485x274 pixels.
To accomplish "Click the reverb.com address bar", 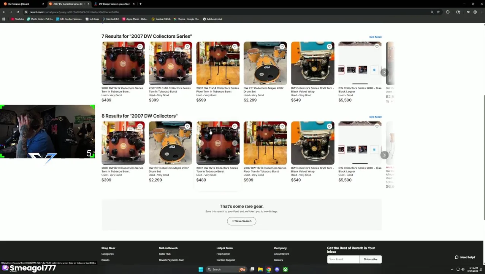I will (228, 12).
